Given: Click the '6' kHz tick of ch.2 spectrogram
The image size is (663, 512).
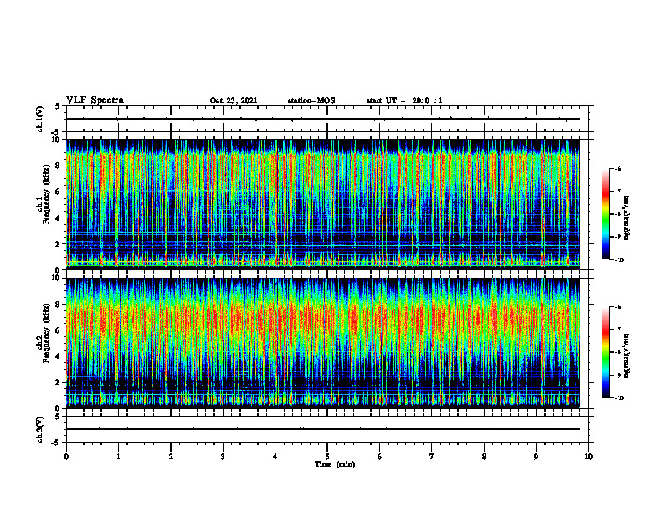Looking at the screenshot, I should pyautogui.click(x=59, y=330).
